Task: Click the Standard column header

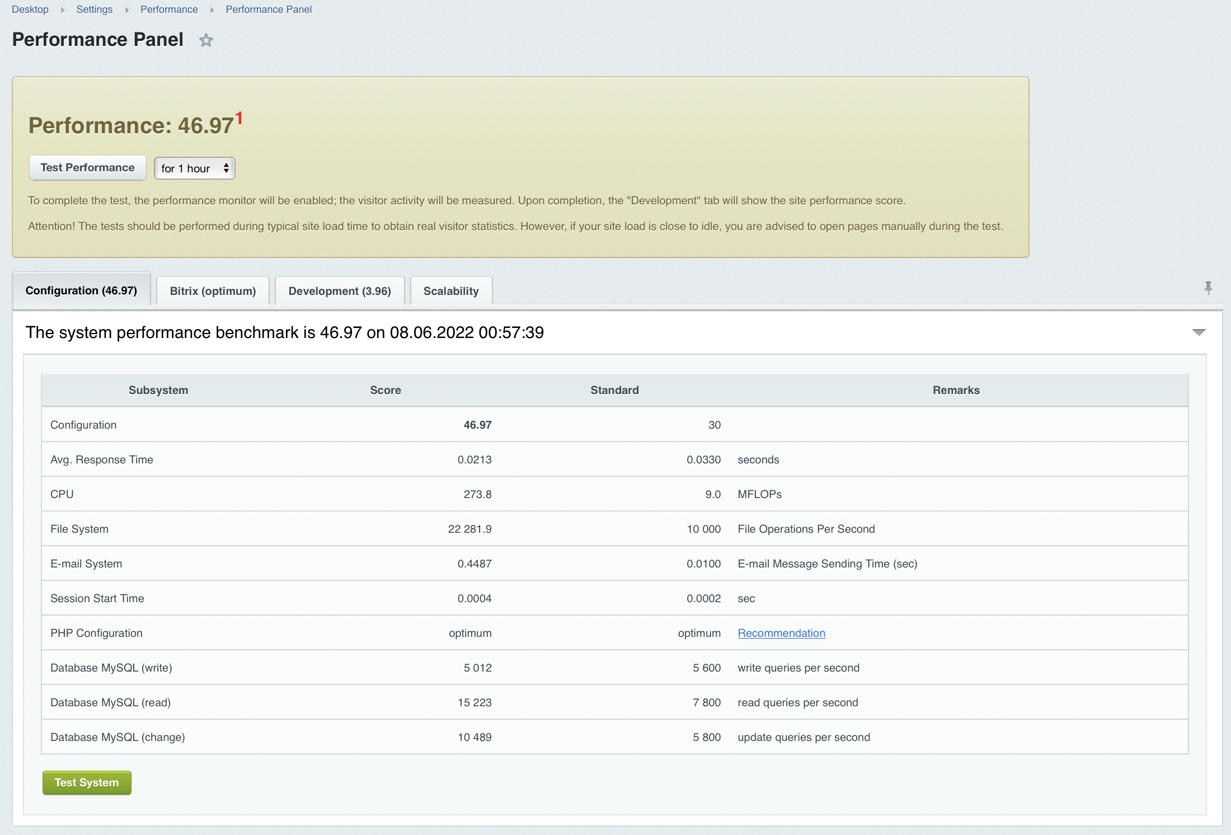Action: point(614,390)
